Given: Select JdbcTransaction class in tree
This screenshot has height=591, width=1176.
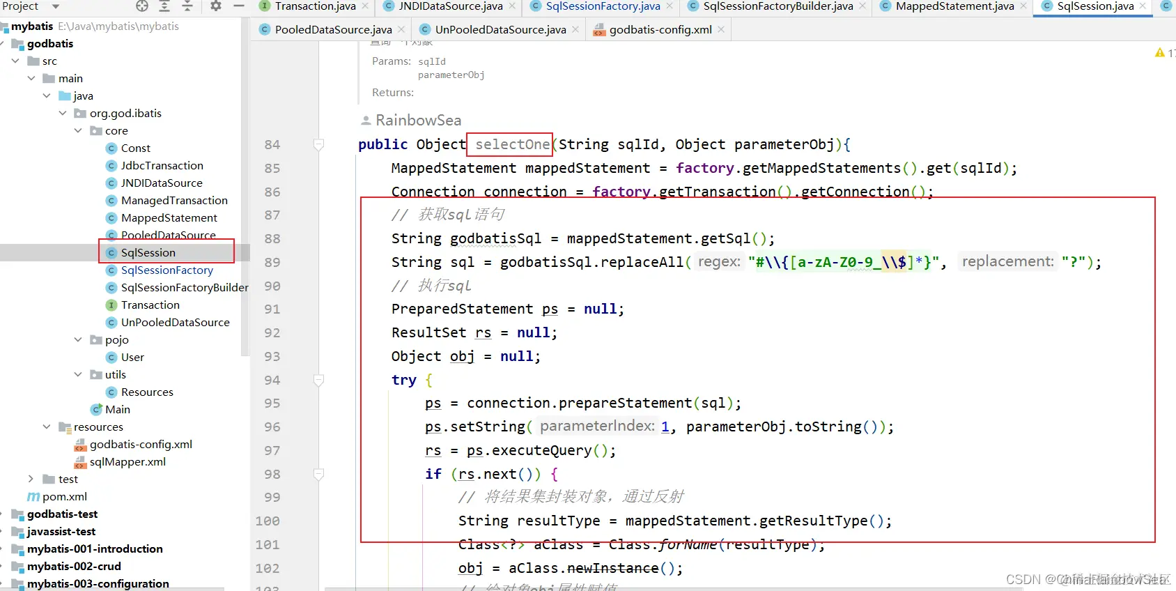Looking at the screenshot, I should click(162, 165).
